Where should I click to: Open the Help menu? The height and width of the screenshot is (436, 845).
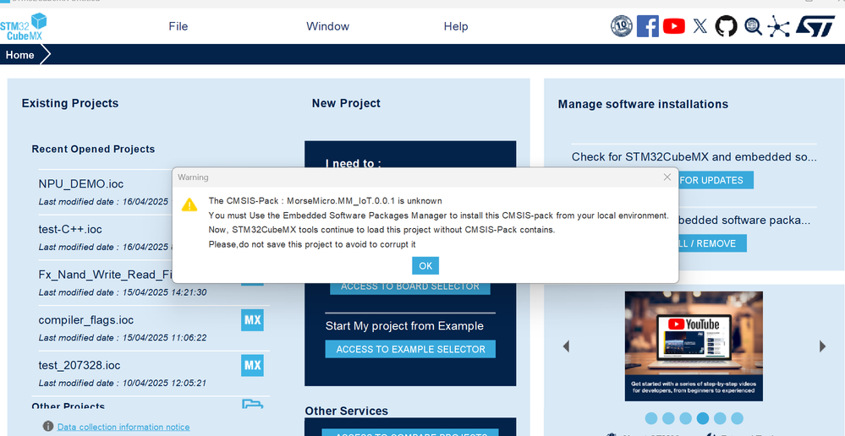point(456,26)
